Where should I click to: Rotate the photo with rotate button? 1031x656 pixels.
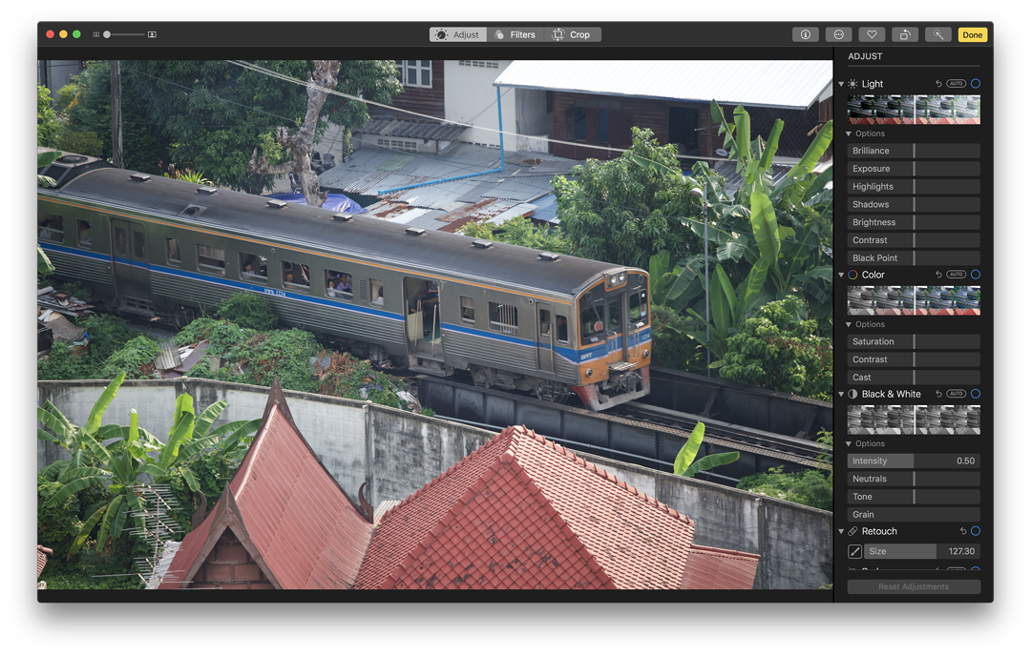click(x=905, y=35)
